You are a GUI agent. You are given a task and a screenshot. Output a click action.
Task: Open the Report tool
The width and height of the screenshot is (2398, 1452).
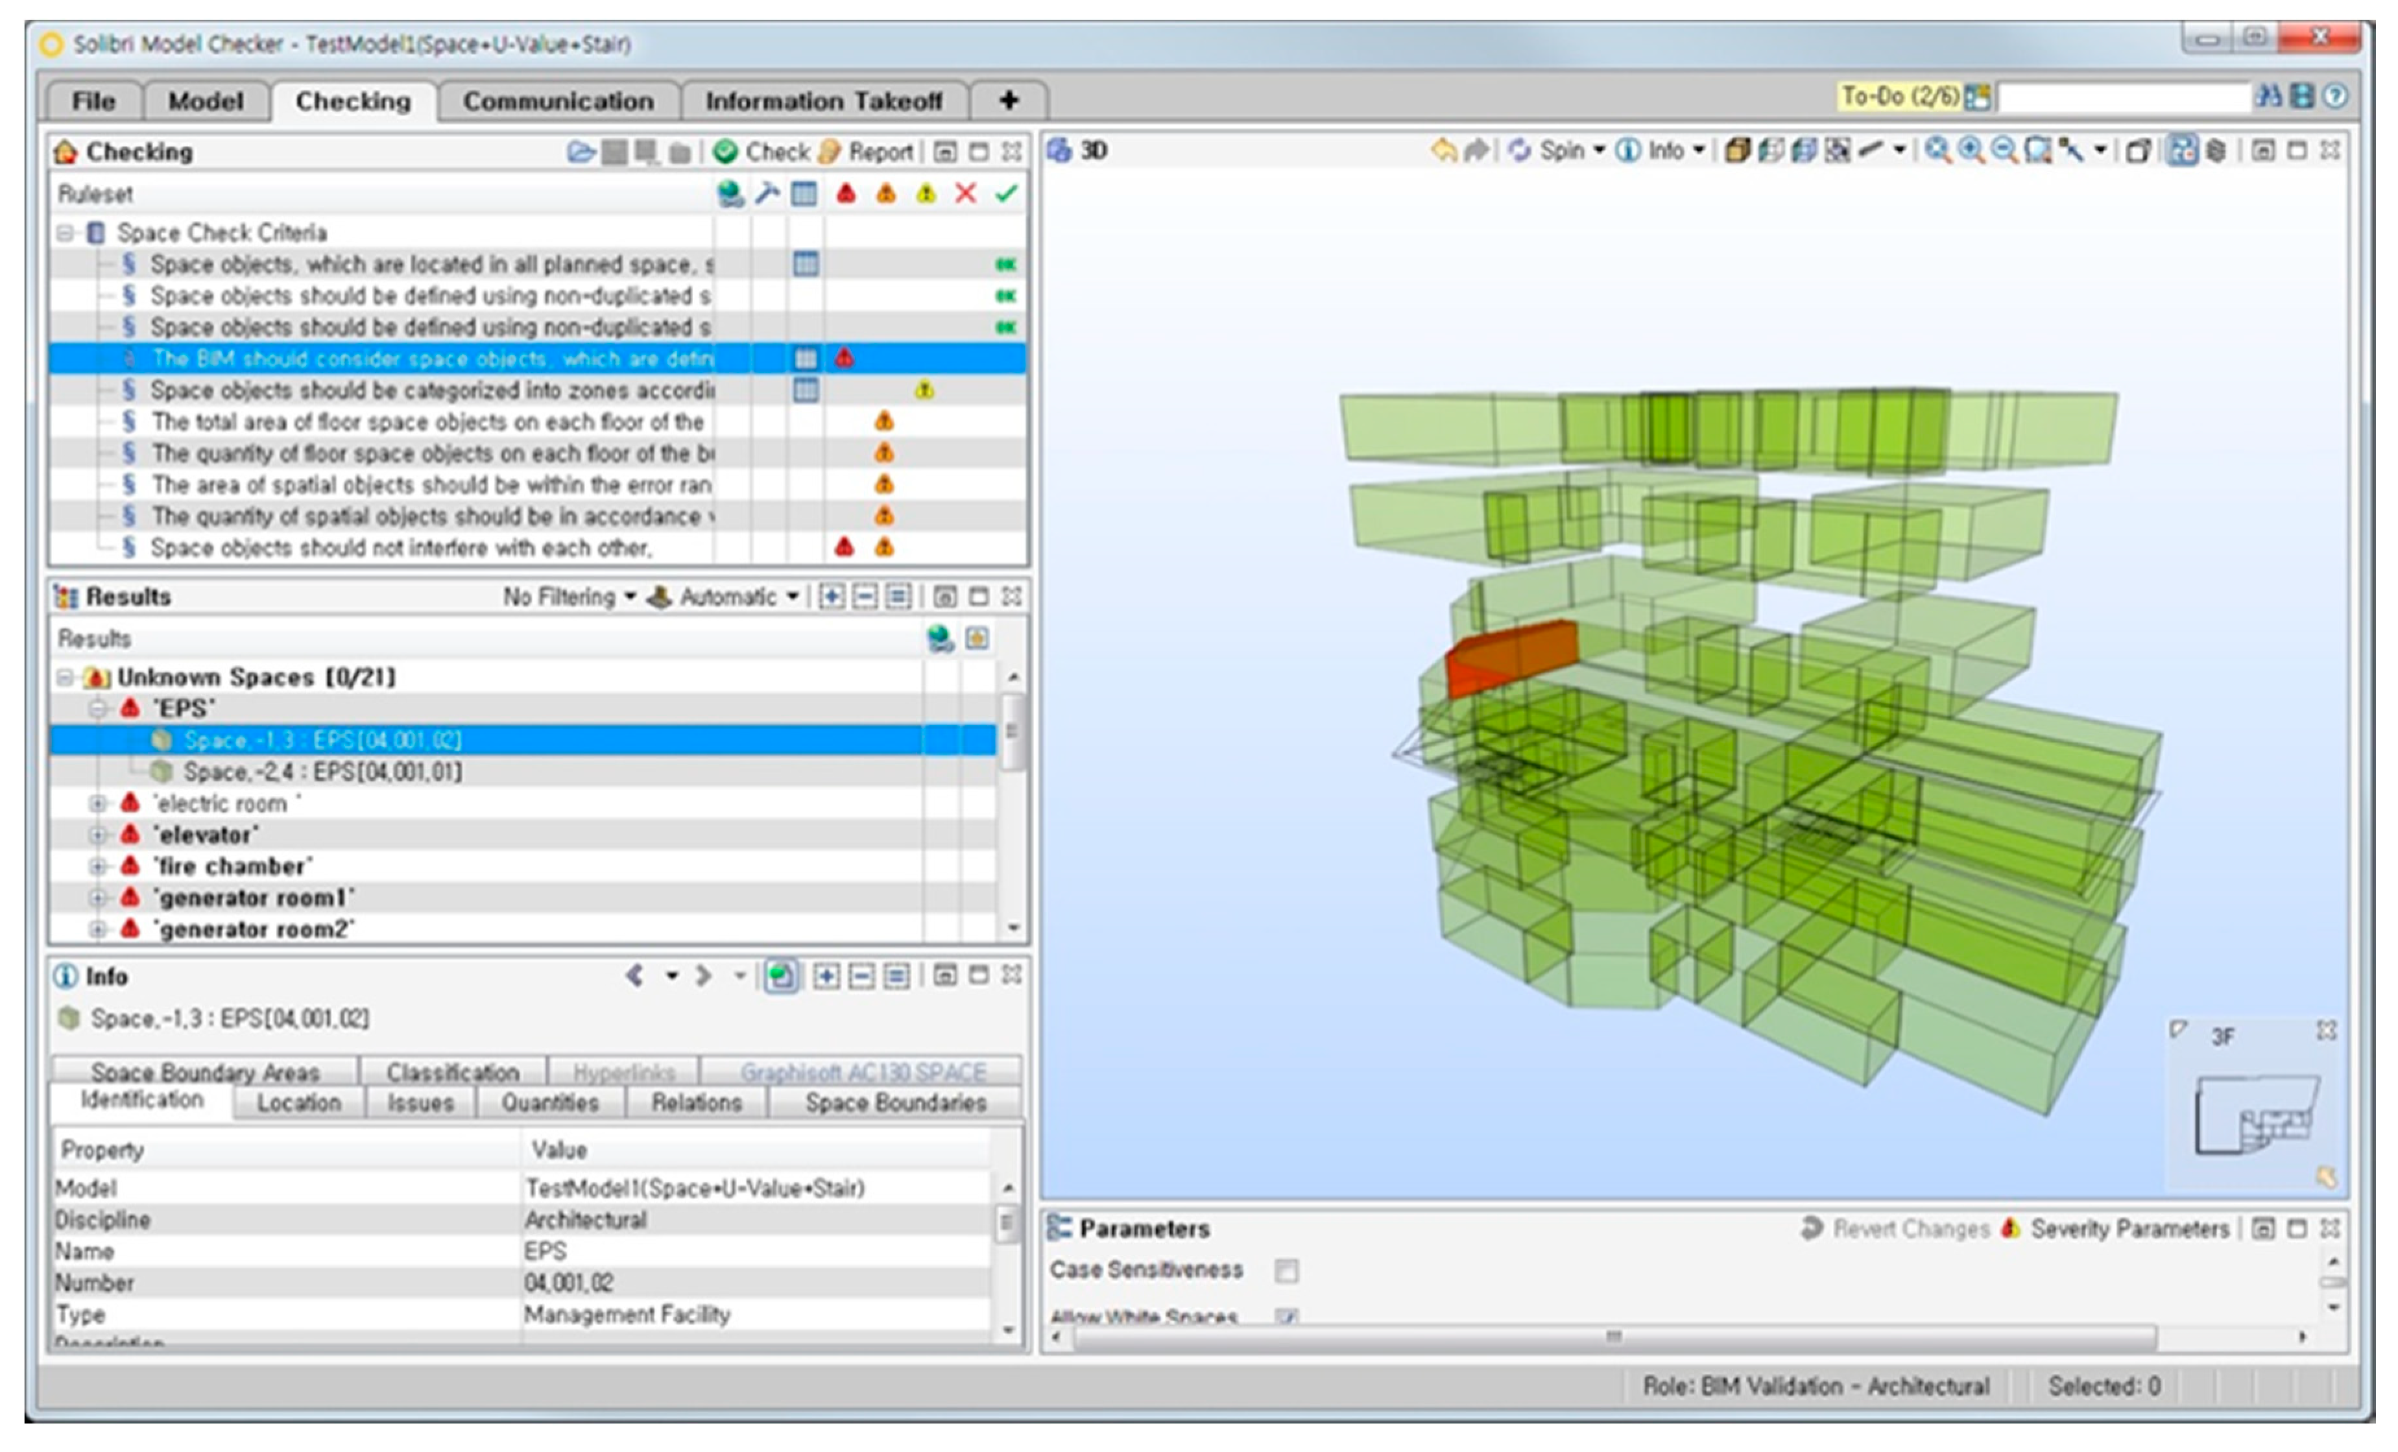tap(868, 152)
